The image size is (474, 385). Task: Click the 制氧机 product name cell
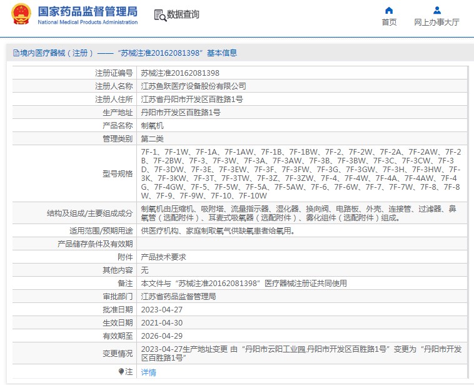[301, 126]
